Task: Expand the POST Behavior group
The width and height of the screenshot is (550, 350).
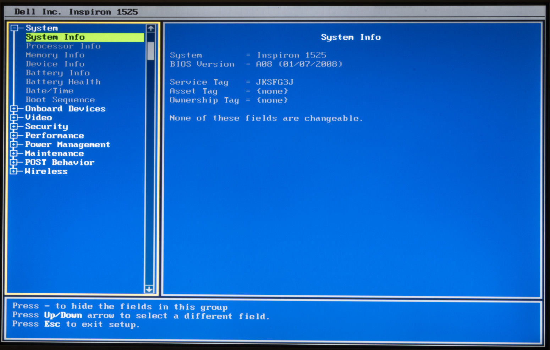Action: [14, 162]
